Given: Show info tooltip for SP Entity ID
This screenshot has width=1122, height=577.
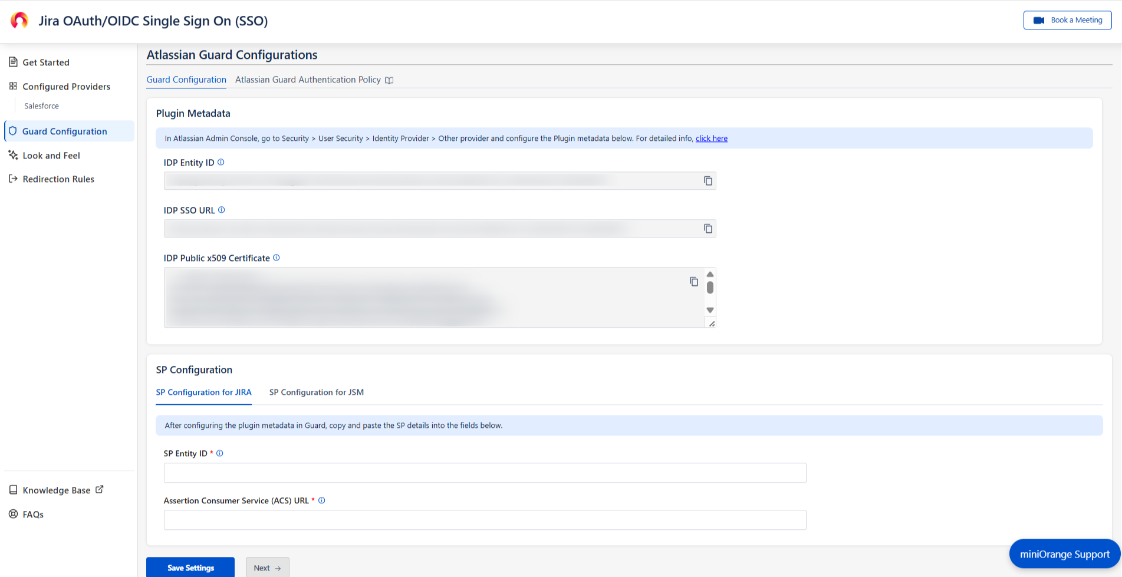Looking at the screenshot, I should (x=220, y=453).
